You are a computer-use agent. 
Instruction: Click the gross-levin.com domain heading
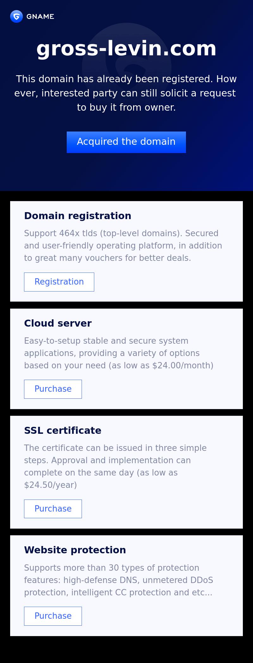[x=126, y=48]
